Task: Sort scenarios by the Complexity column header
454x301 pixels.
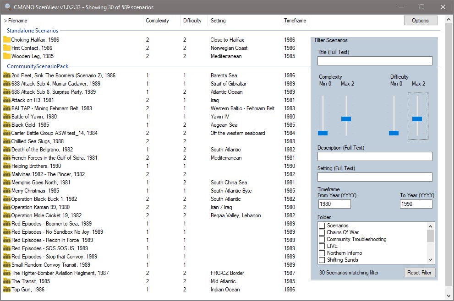Action: tap(157, 21)
